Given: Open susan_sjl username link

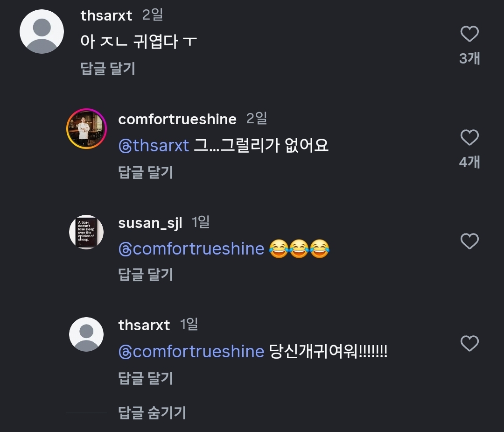Looking at the screenshot, I should click(x=150, y=223).
